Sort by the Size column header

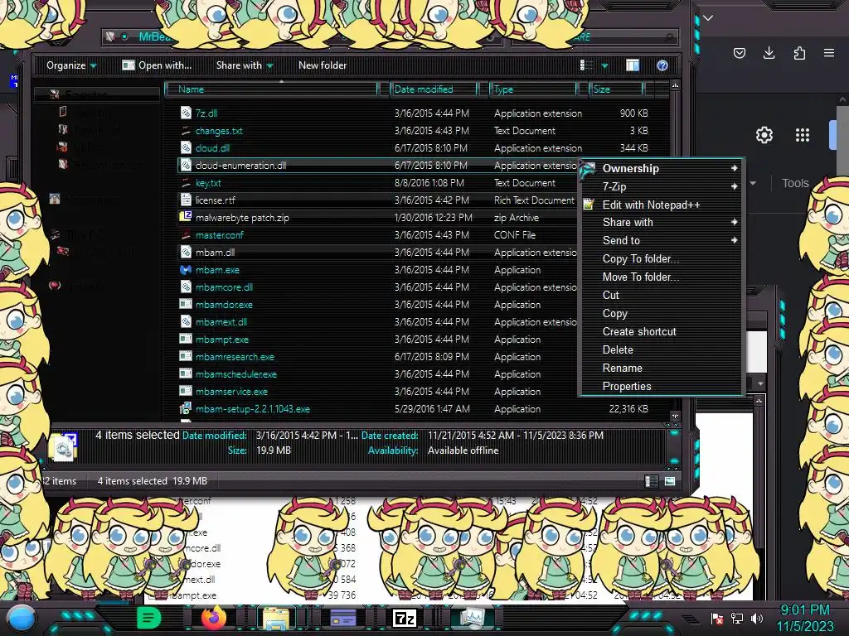pos(616,89)
